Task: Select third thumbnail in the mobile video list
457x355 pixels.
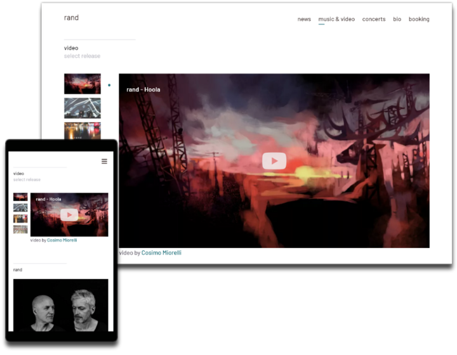Action: pos(20,219)
